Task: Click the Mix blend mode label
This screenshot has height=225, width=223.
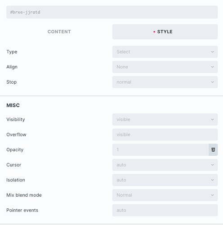Action: pyautogui.click(x=24, y=195)
